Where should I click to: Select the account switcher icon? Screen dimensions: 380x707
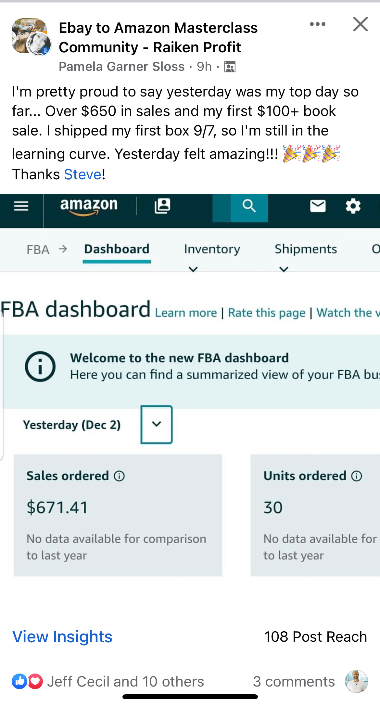point(162,207)
